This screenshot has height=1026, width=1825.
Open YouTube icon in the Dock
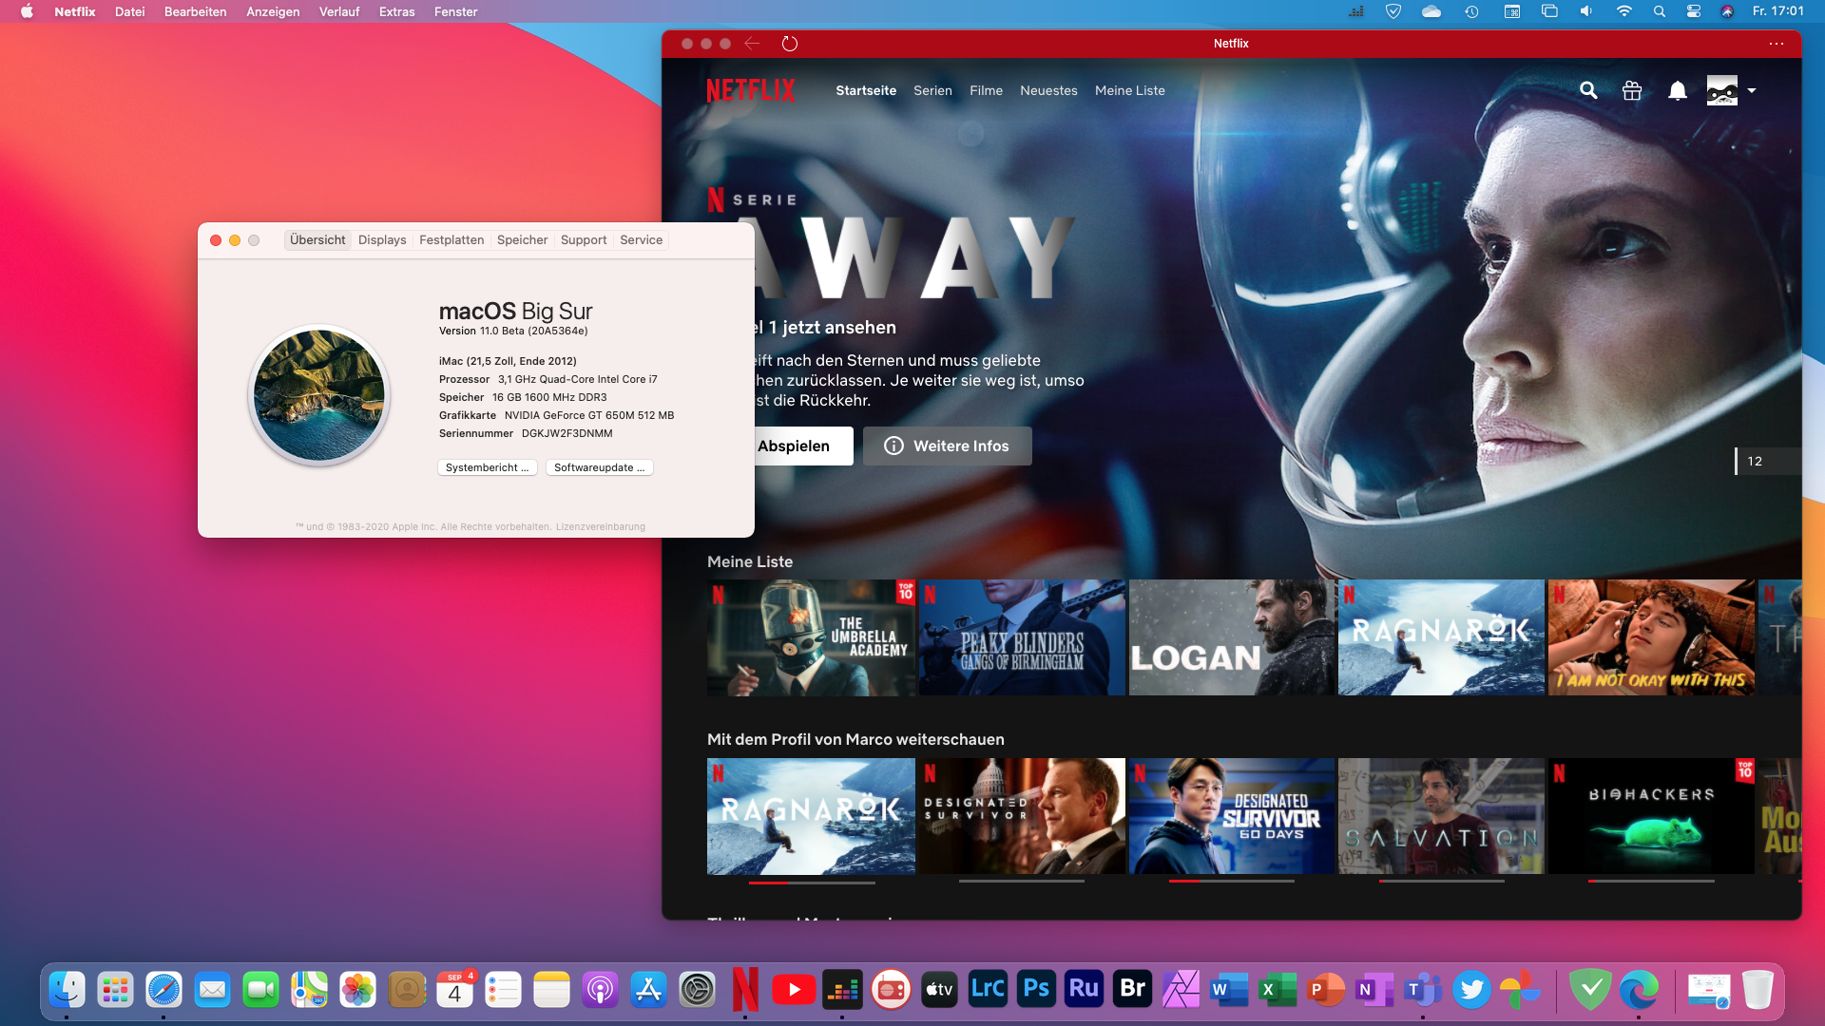(794, 990)
